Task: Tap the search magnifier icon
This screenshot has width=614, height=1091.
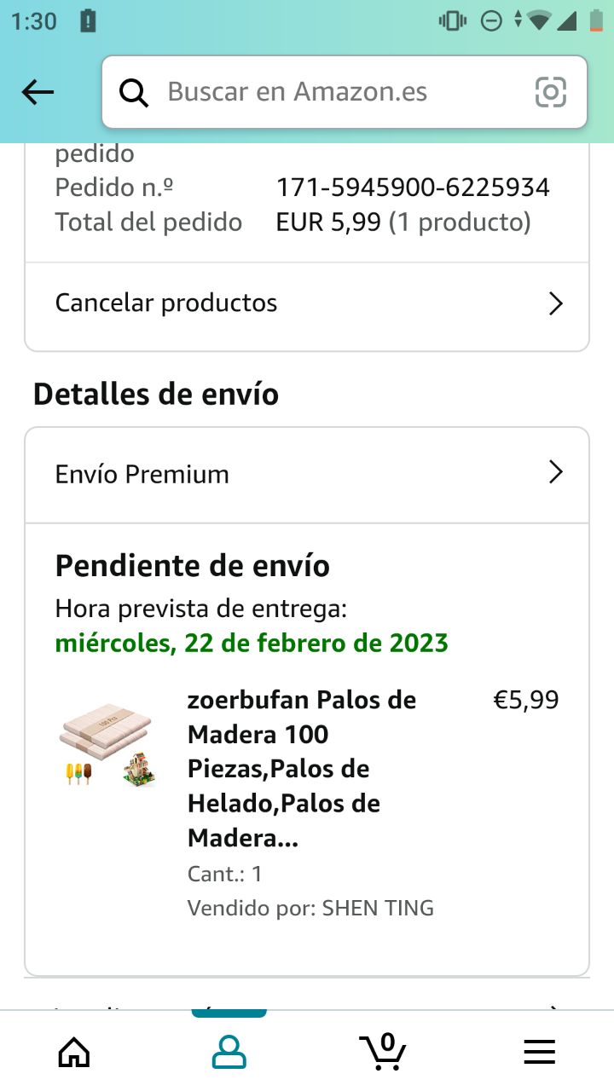Action: [x=134, y=92]
